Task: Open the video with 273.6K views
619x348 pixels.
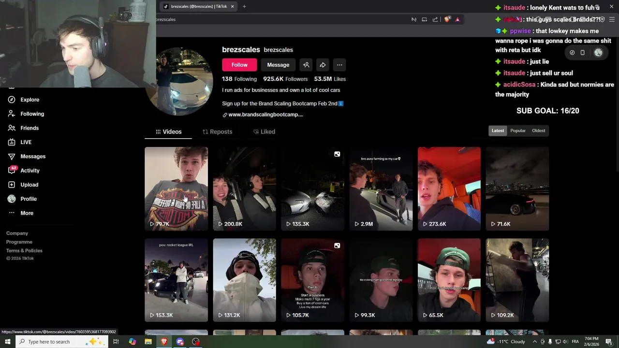Action: (449, 188)
